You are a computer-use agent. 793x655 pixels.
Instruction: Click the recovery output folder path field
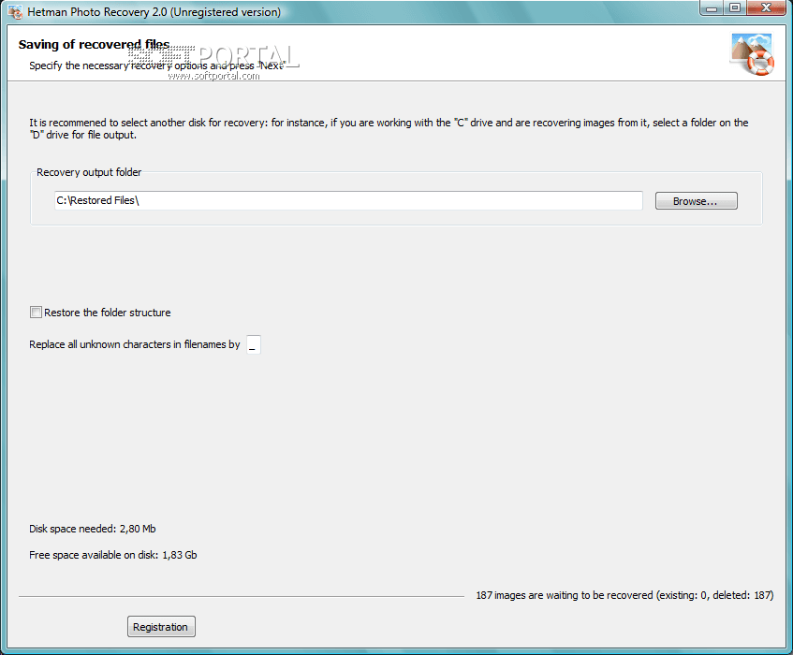[x=348, y=200]
